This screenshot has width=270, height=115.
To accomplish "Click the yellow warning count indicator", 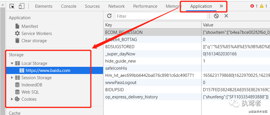I will coord(263,6).
